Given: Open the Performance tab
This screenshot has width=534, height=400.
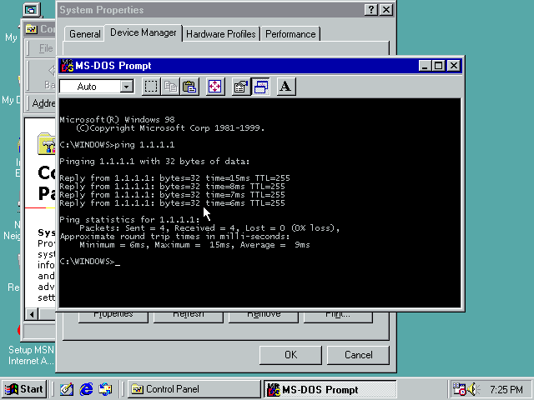Looking at the screenshot, I should tap(291, 34).
